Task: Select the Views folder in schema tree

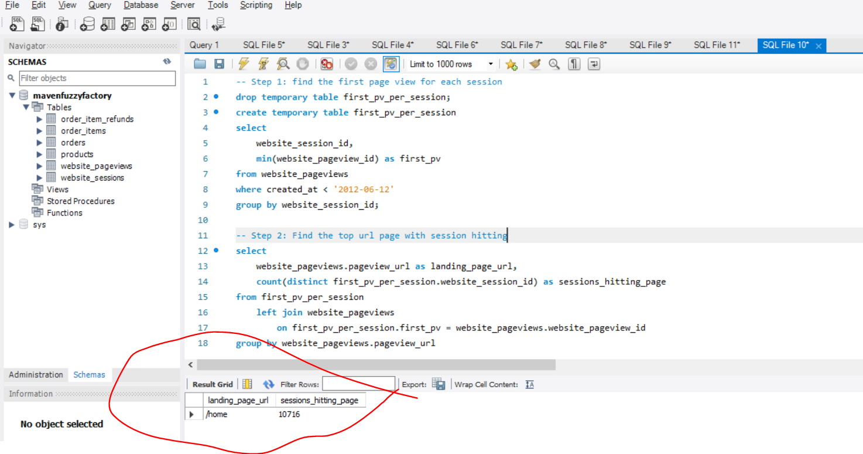Action: coord(57,189)
